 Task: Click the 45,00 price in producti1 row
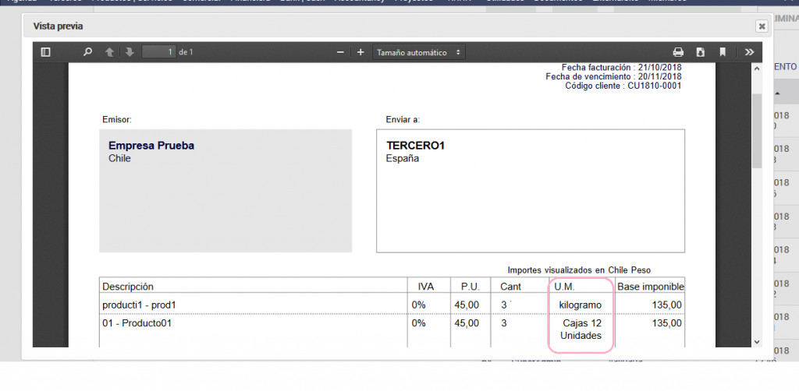pyautogui.click(x=467, y=305)
